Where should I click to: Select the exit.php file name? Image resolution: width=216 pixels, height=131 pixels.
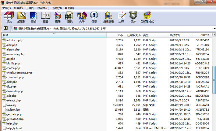[x=12, y=96]
